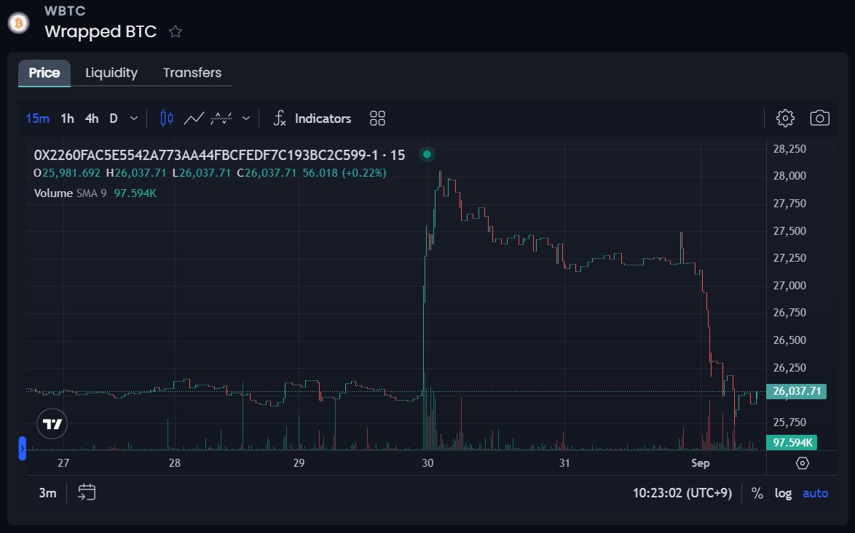Click the Sep label on time axis
This screenshot has width=855, height=533.
point(700,463)
